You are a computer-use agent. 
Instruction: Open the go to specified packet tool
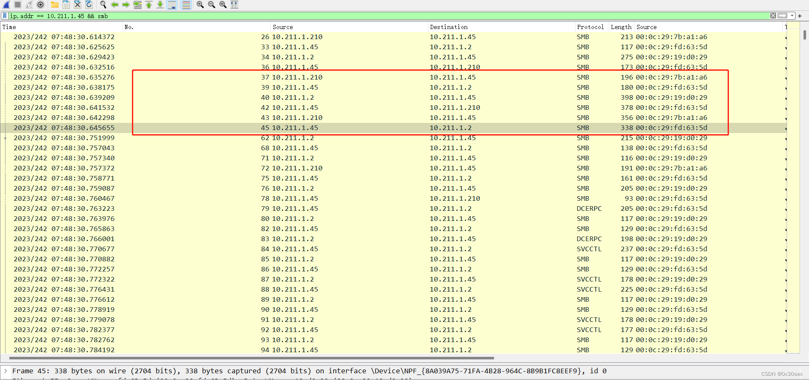point(137,5)
